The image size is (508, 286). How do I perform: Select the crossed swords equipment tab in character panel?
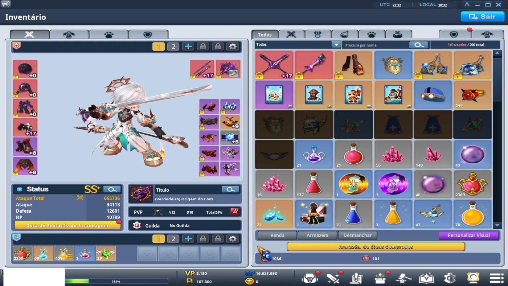pyautogui.click(x=29, y=34)
